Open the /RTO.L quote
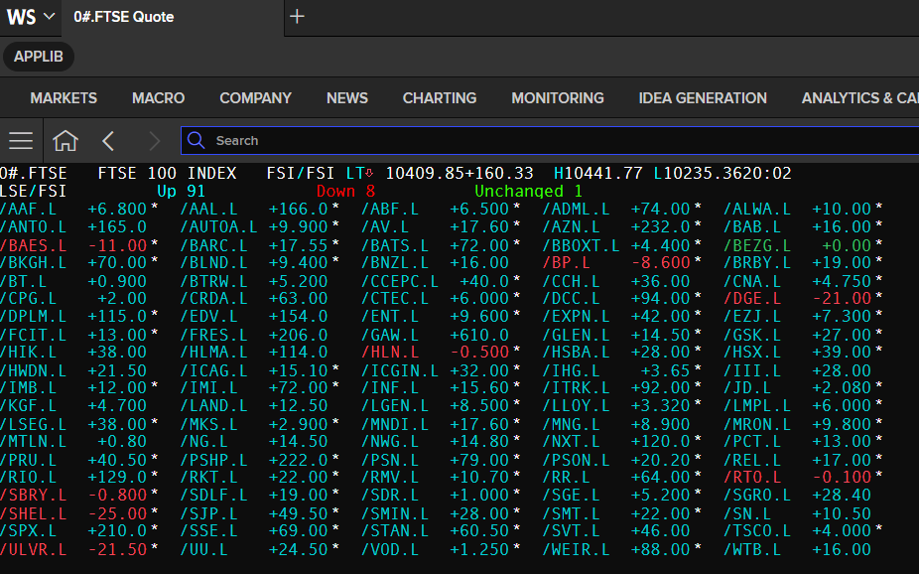 click(752, 478)
